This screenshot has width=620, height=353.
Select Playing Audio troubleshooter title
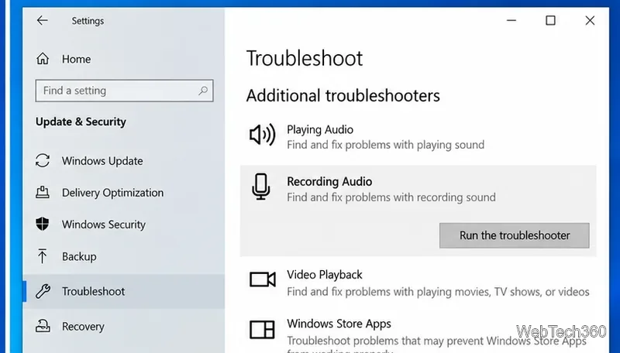point(320,129)
